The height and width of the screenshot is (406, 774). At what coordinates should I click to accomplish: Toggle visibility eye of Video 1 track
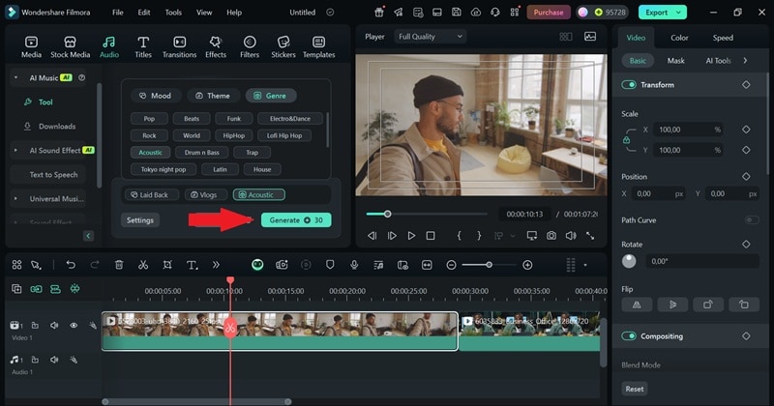(74, 325)
